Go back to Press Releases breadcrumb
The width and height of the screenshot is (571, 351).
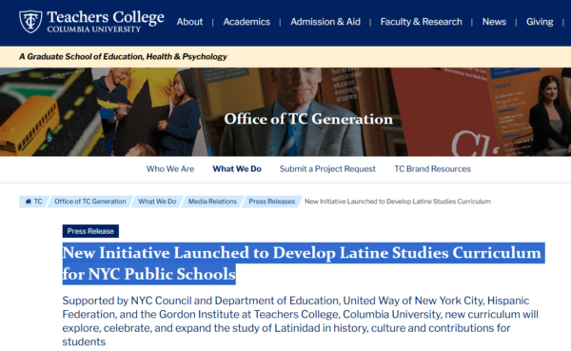pos(271,202)
